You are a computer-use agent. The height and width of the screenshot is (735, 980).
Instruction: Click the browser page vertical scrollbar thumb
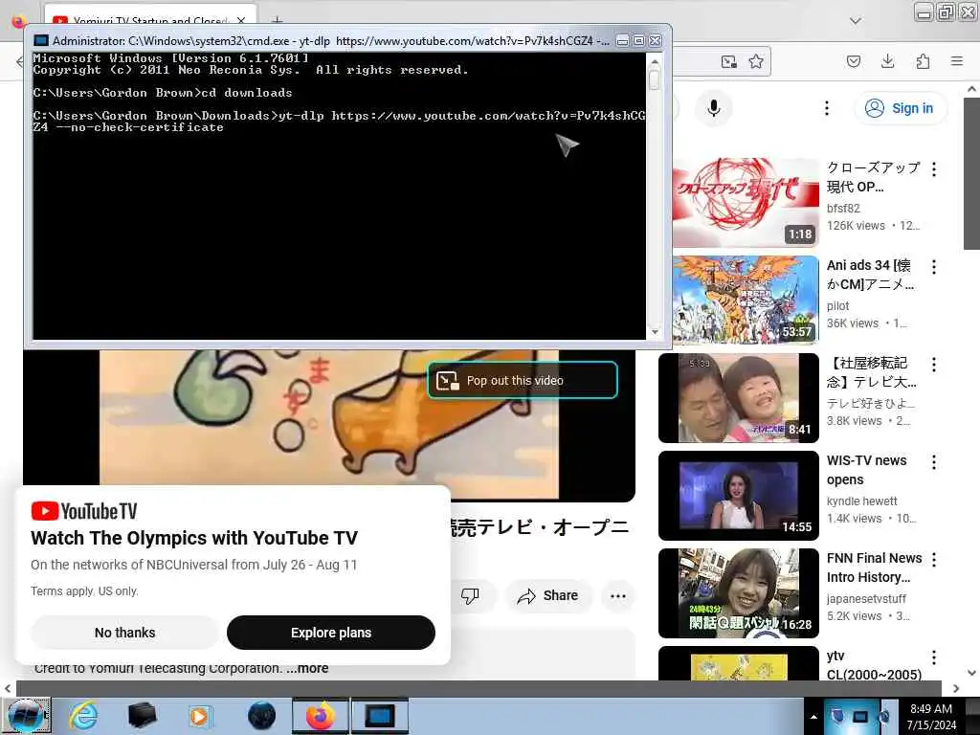[x=971, y=174]
